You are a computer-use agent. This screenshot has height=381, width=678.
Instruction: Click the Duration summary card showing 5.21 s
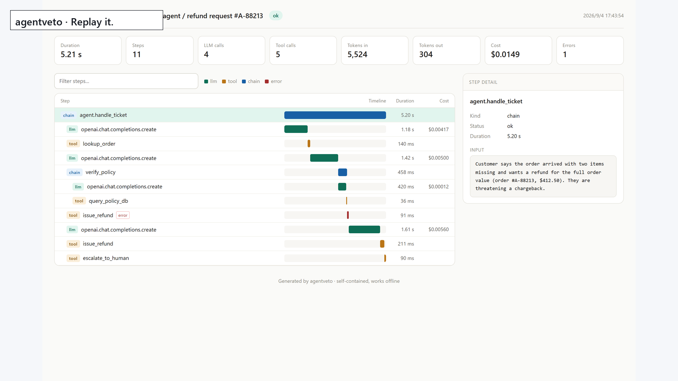88,50
